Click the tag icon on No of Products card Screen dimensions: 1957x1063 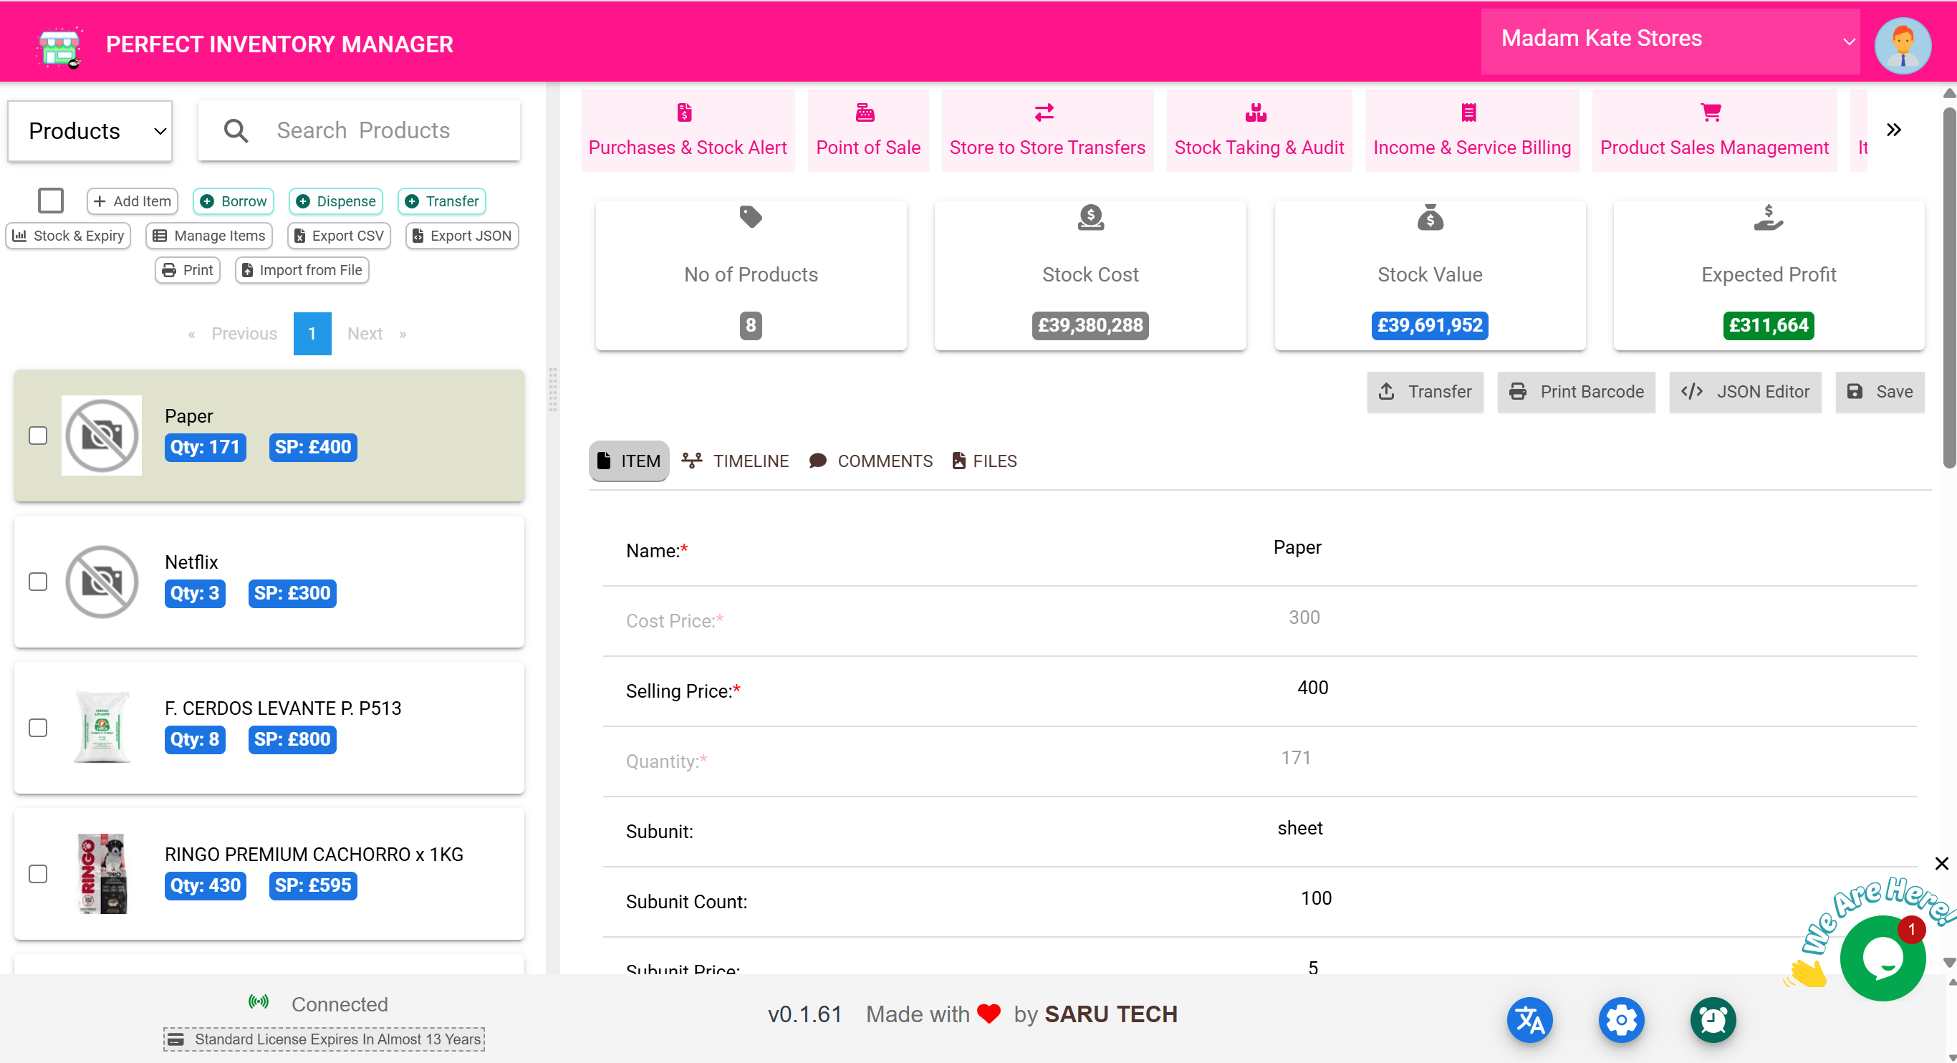pyautogui.click(x=751, y=217)
